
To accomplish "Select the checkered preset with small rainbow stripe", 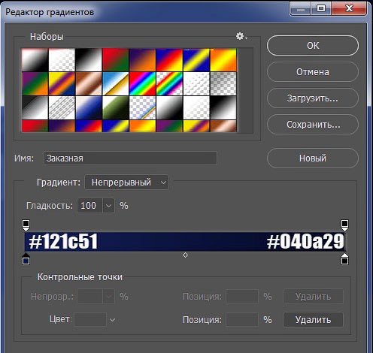I will [142, 107].
